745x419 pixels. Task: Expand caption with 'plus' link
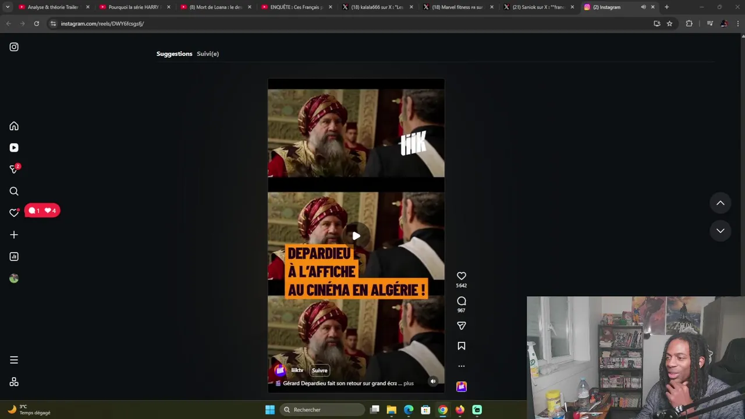409,384
